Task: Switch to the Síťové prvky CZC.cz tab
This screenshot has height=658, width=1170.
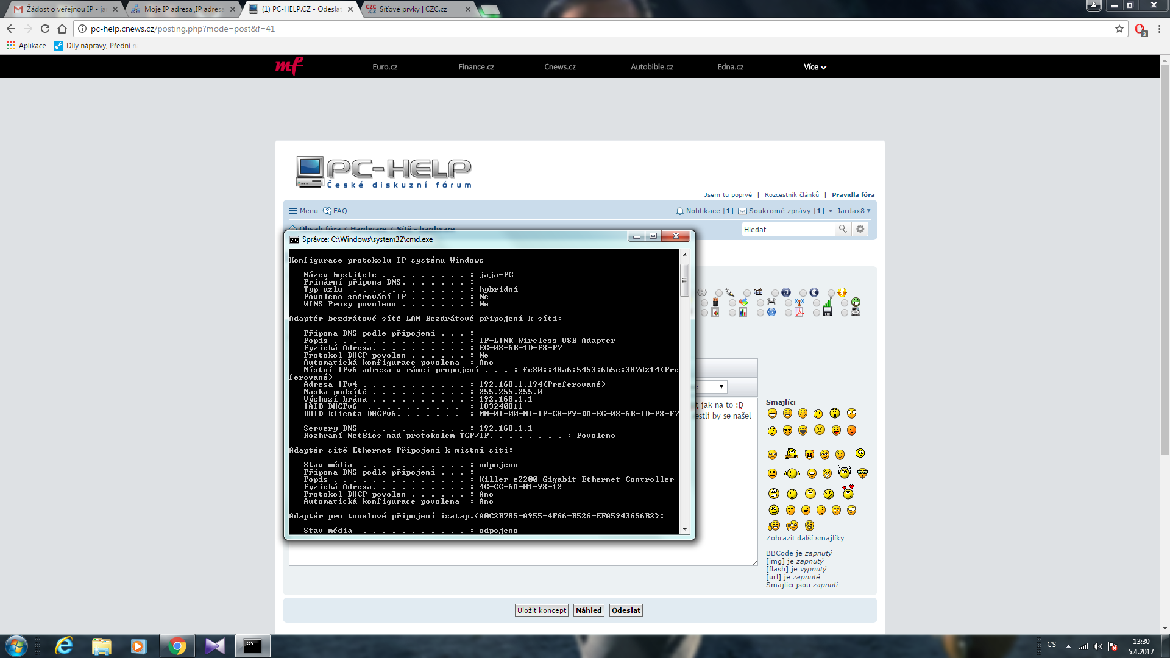Action: (x=413, y=9)
